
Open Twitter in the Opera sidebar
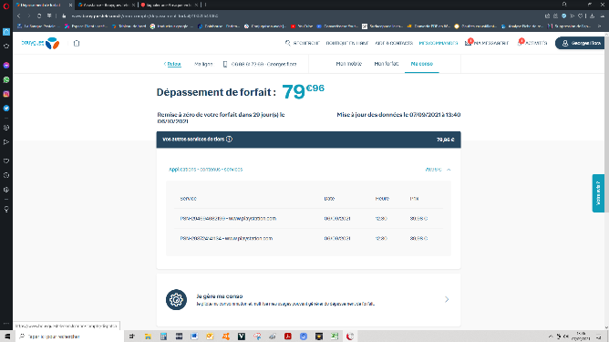coord(6,109)
